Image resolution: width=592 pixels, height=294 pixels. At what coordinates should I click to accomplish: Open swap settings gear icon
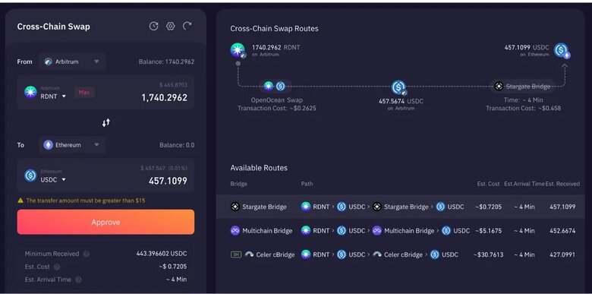(x=171, y=26)
